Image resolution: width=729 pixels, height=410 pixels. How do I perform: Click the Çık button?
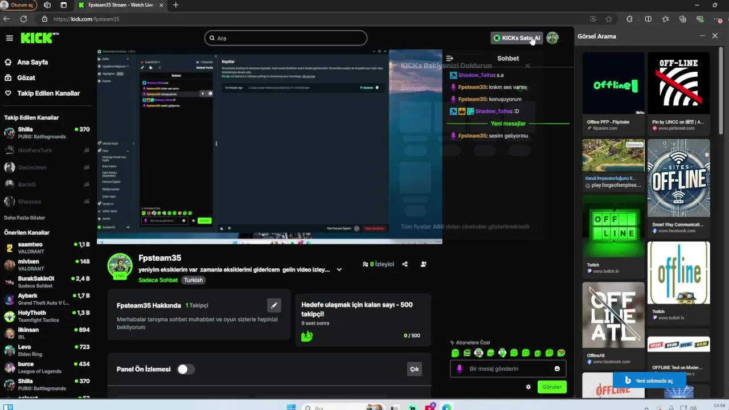[414, 369]
